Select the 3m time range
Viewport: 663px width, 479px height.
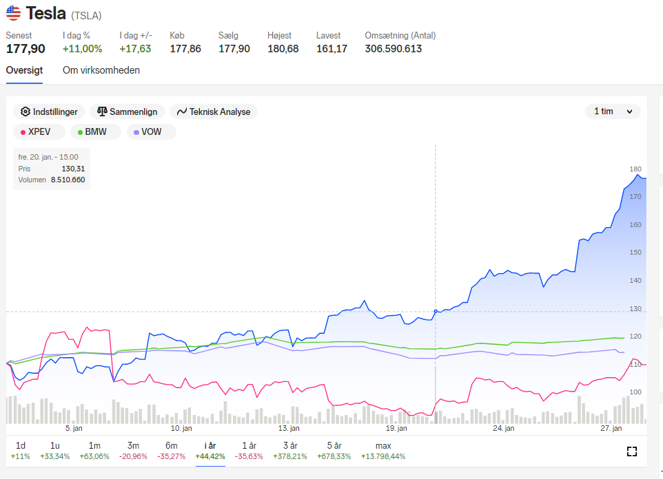(133, 451)
